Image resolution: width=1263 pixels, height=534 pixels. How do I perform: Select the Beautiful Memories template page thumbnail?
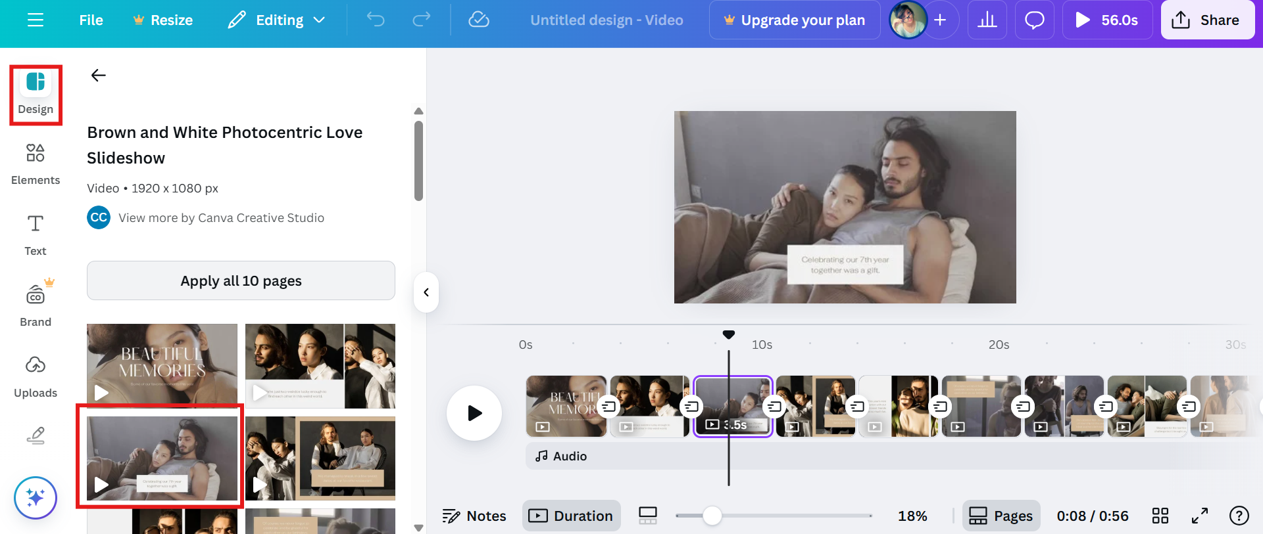(x=162, y=366)
